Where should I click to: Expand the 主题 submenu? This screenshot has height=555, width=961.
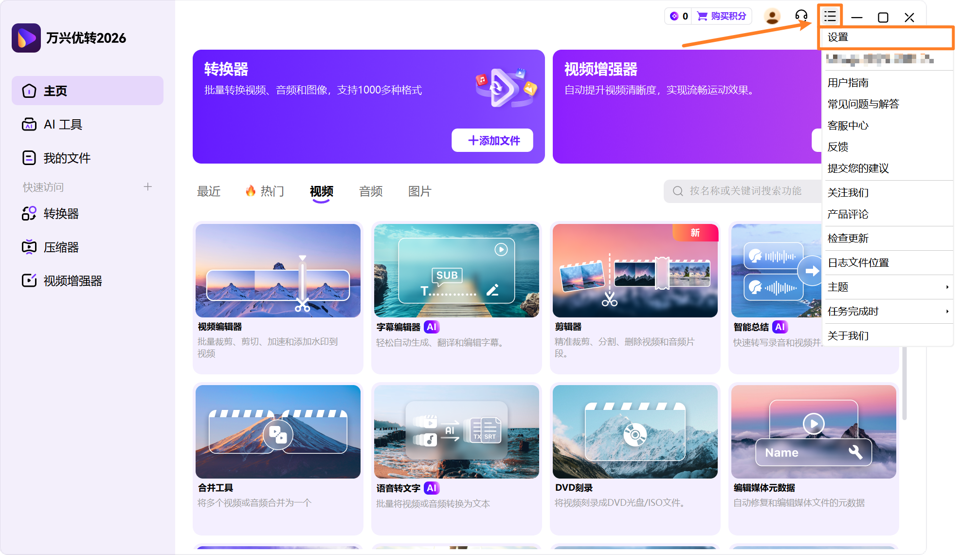838,287
